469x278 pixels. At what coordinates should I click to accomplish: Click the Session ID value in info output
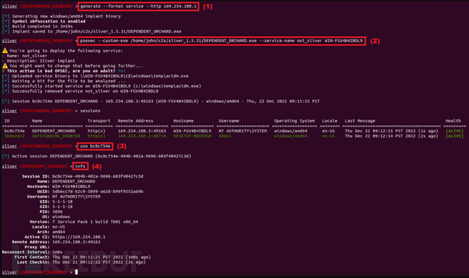98,176
